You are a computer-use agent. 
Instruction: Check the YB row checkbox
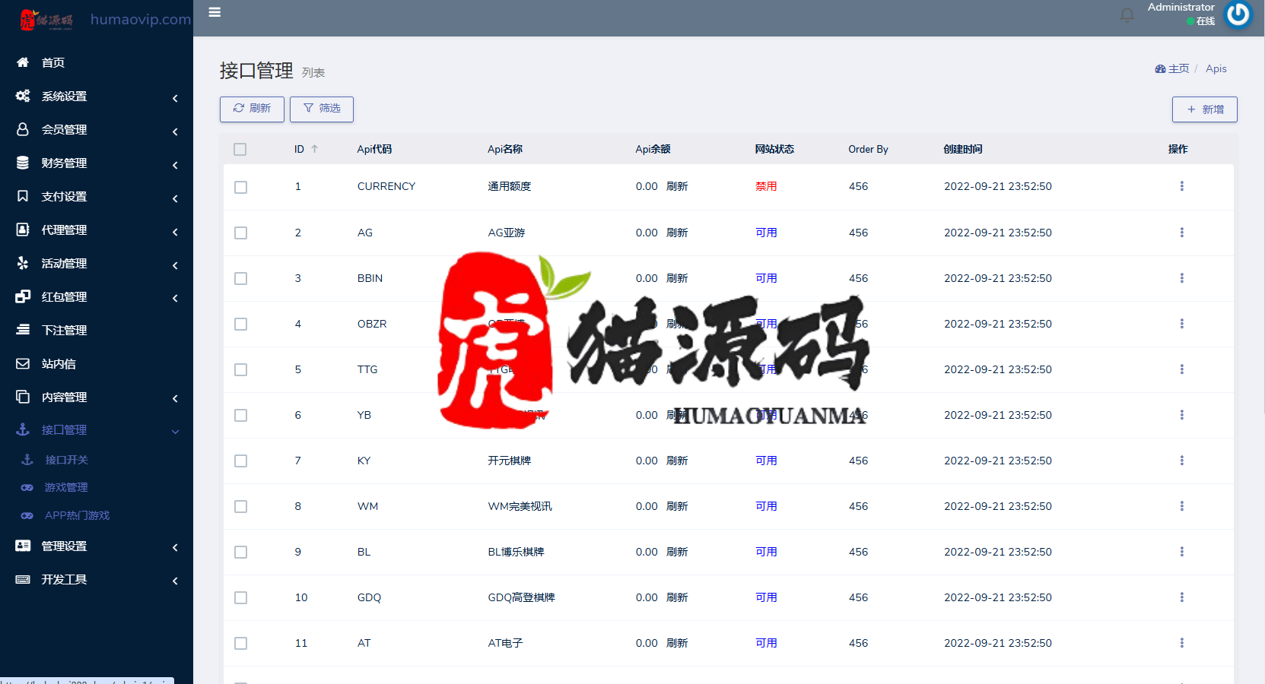tap(241, 416)
